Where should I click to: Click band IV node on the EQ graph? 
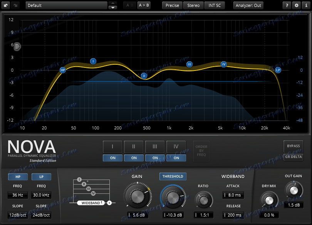[x=224, y=64]
